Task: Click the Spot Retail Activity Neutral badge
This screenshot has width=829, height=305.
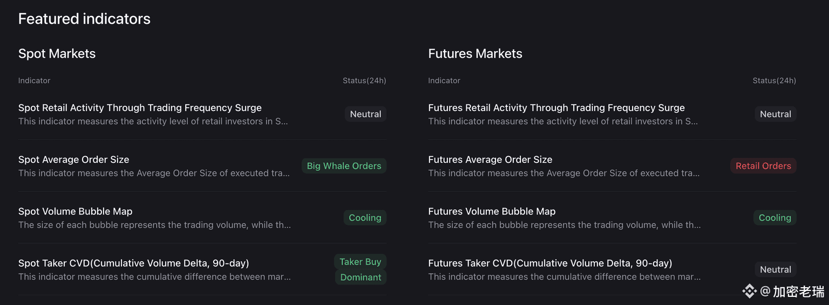Action: pyautogui.click(x=365, y=114)
